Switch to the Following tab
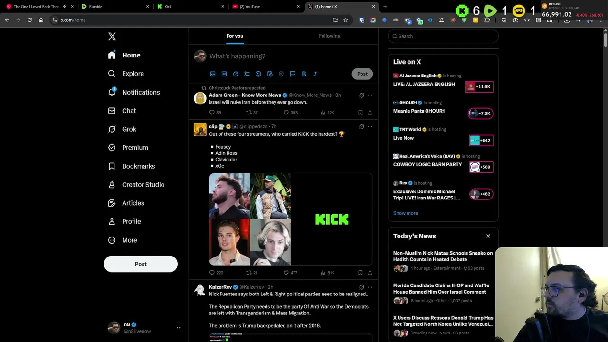 (x=330, y=36)
